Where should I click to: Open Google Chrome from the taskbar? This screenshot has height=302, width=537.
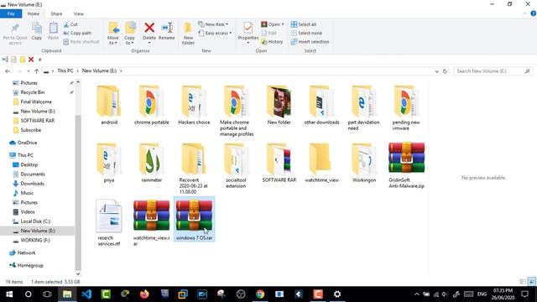(260, 294)
